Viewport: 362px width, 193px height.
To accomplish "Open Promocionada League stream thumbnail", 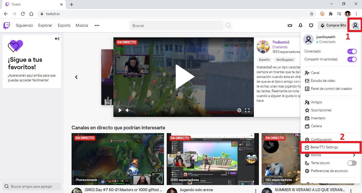I will pyautogui.click(x=118, y=159).
